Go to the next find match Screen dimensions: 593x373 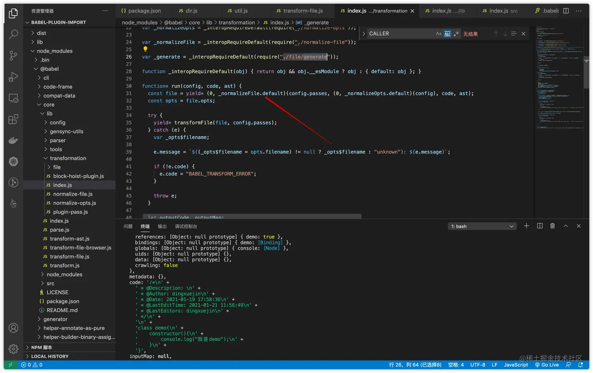pyautogui.click(x=505, y=34)
